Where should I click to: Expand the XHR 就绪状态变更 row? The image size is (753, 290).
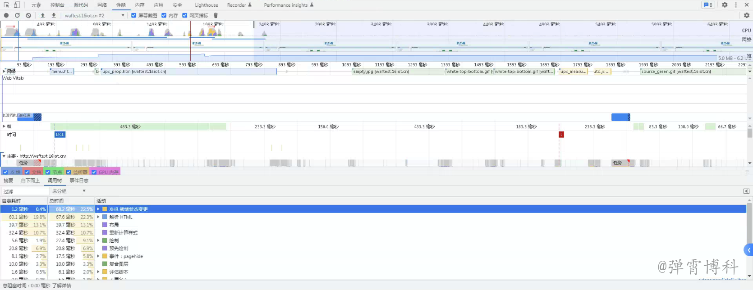point(98,209)
